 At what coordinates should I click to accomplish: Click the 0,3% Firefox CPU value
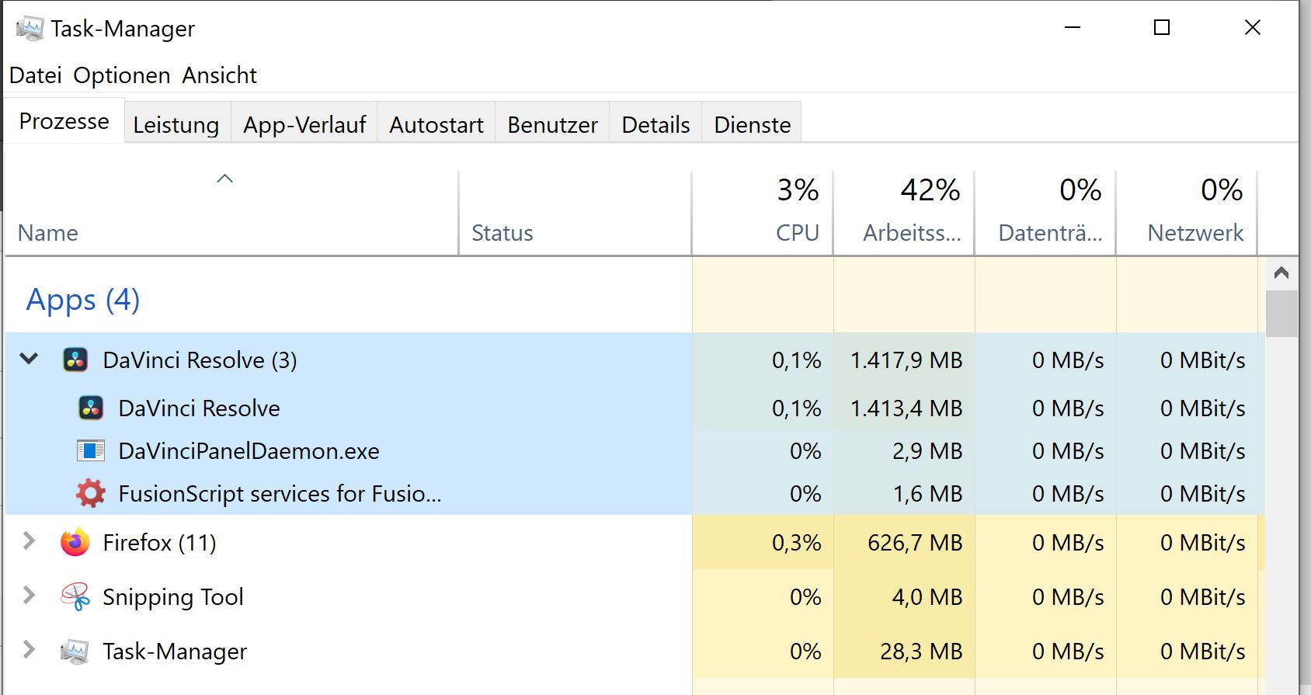point(796,543)
